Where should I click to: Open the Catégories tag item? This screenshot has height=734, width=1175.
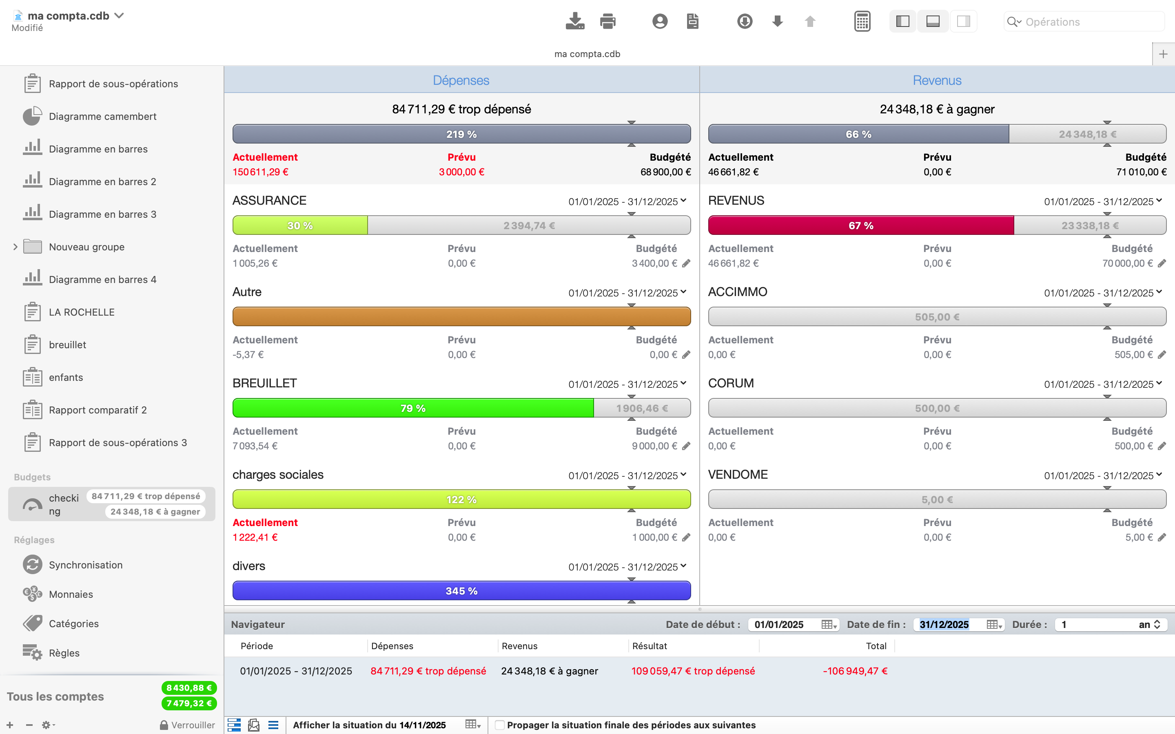coord(73,623)
